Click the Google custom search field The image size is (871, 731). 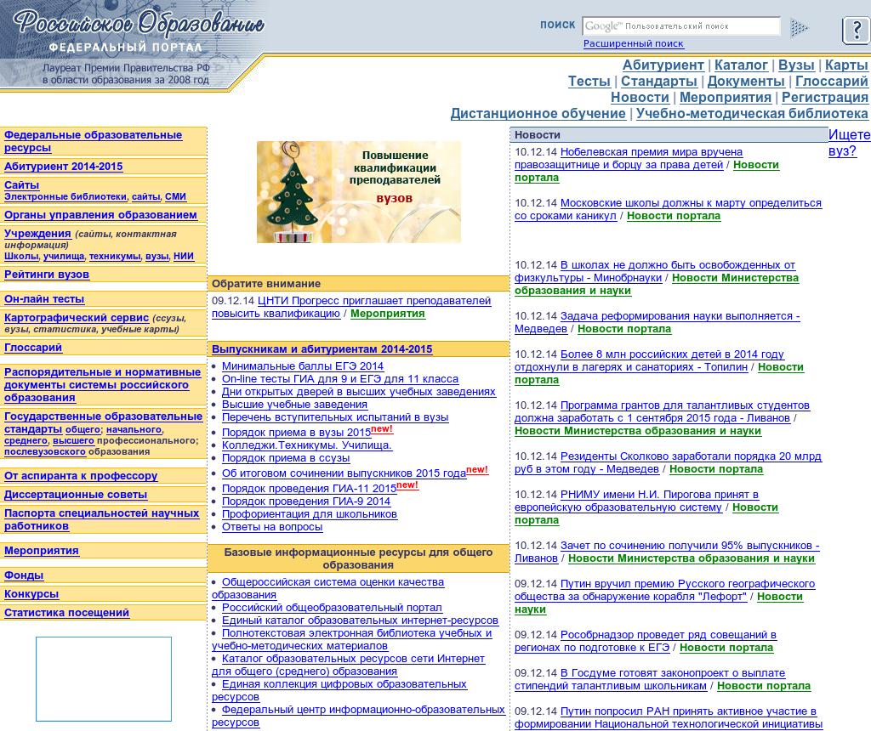[x=681, y=26]
